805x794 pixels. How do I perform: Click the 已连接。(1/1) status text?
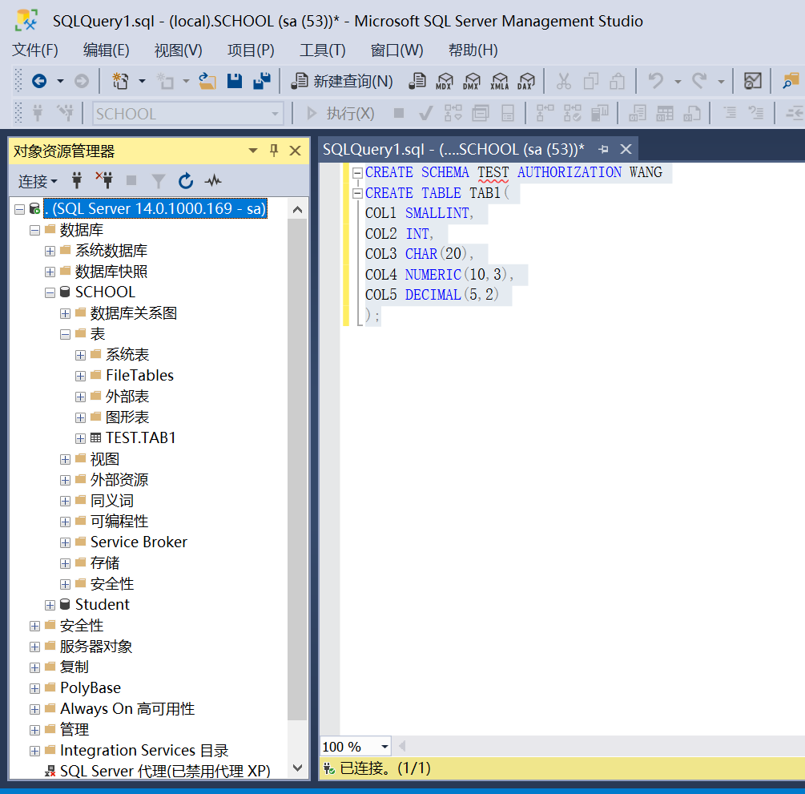click(385, 768)
